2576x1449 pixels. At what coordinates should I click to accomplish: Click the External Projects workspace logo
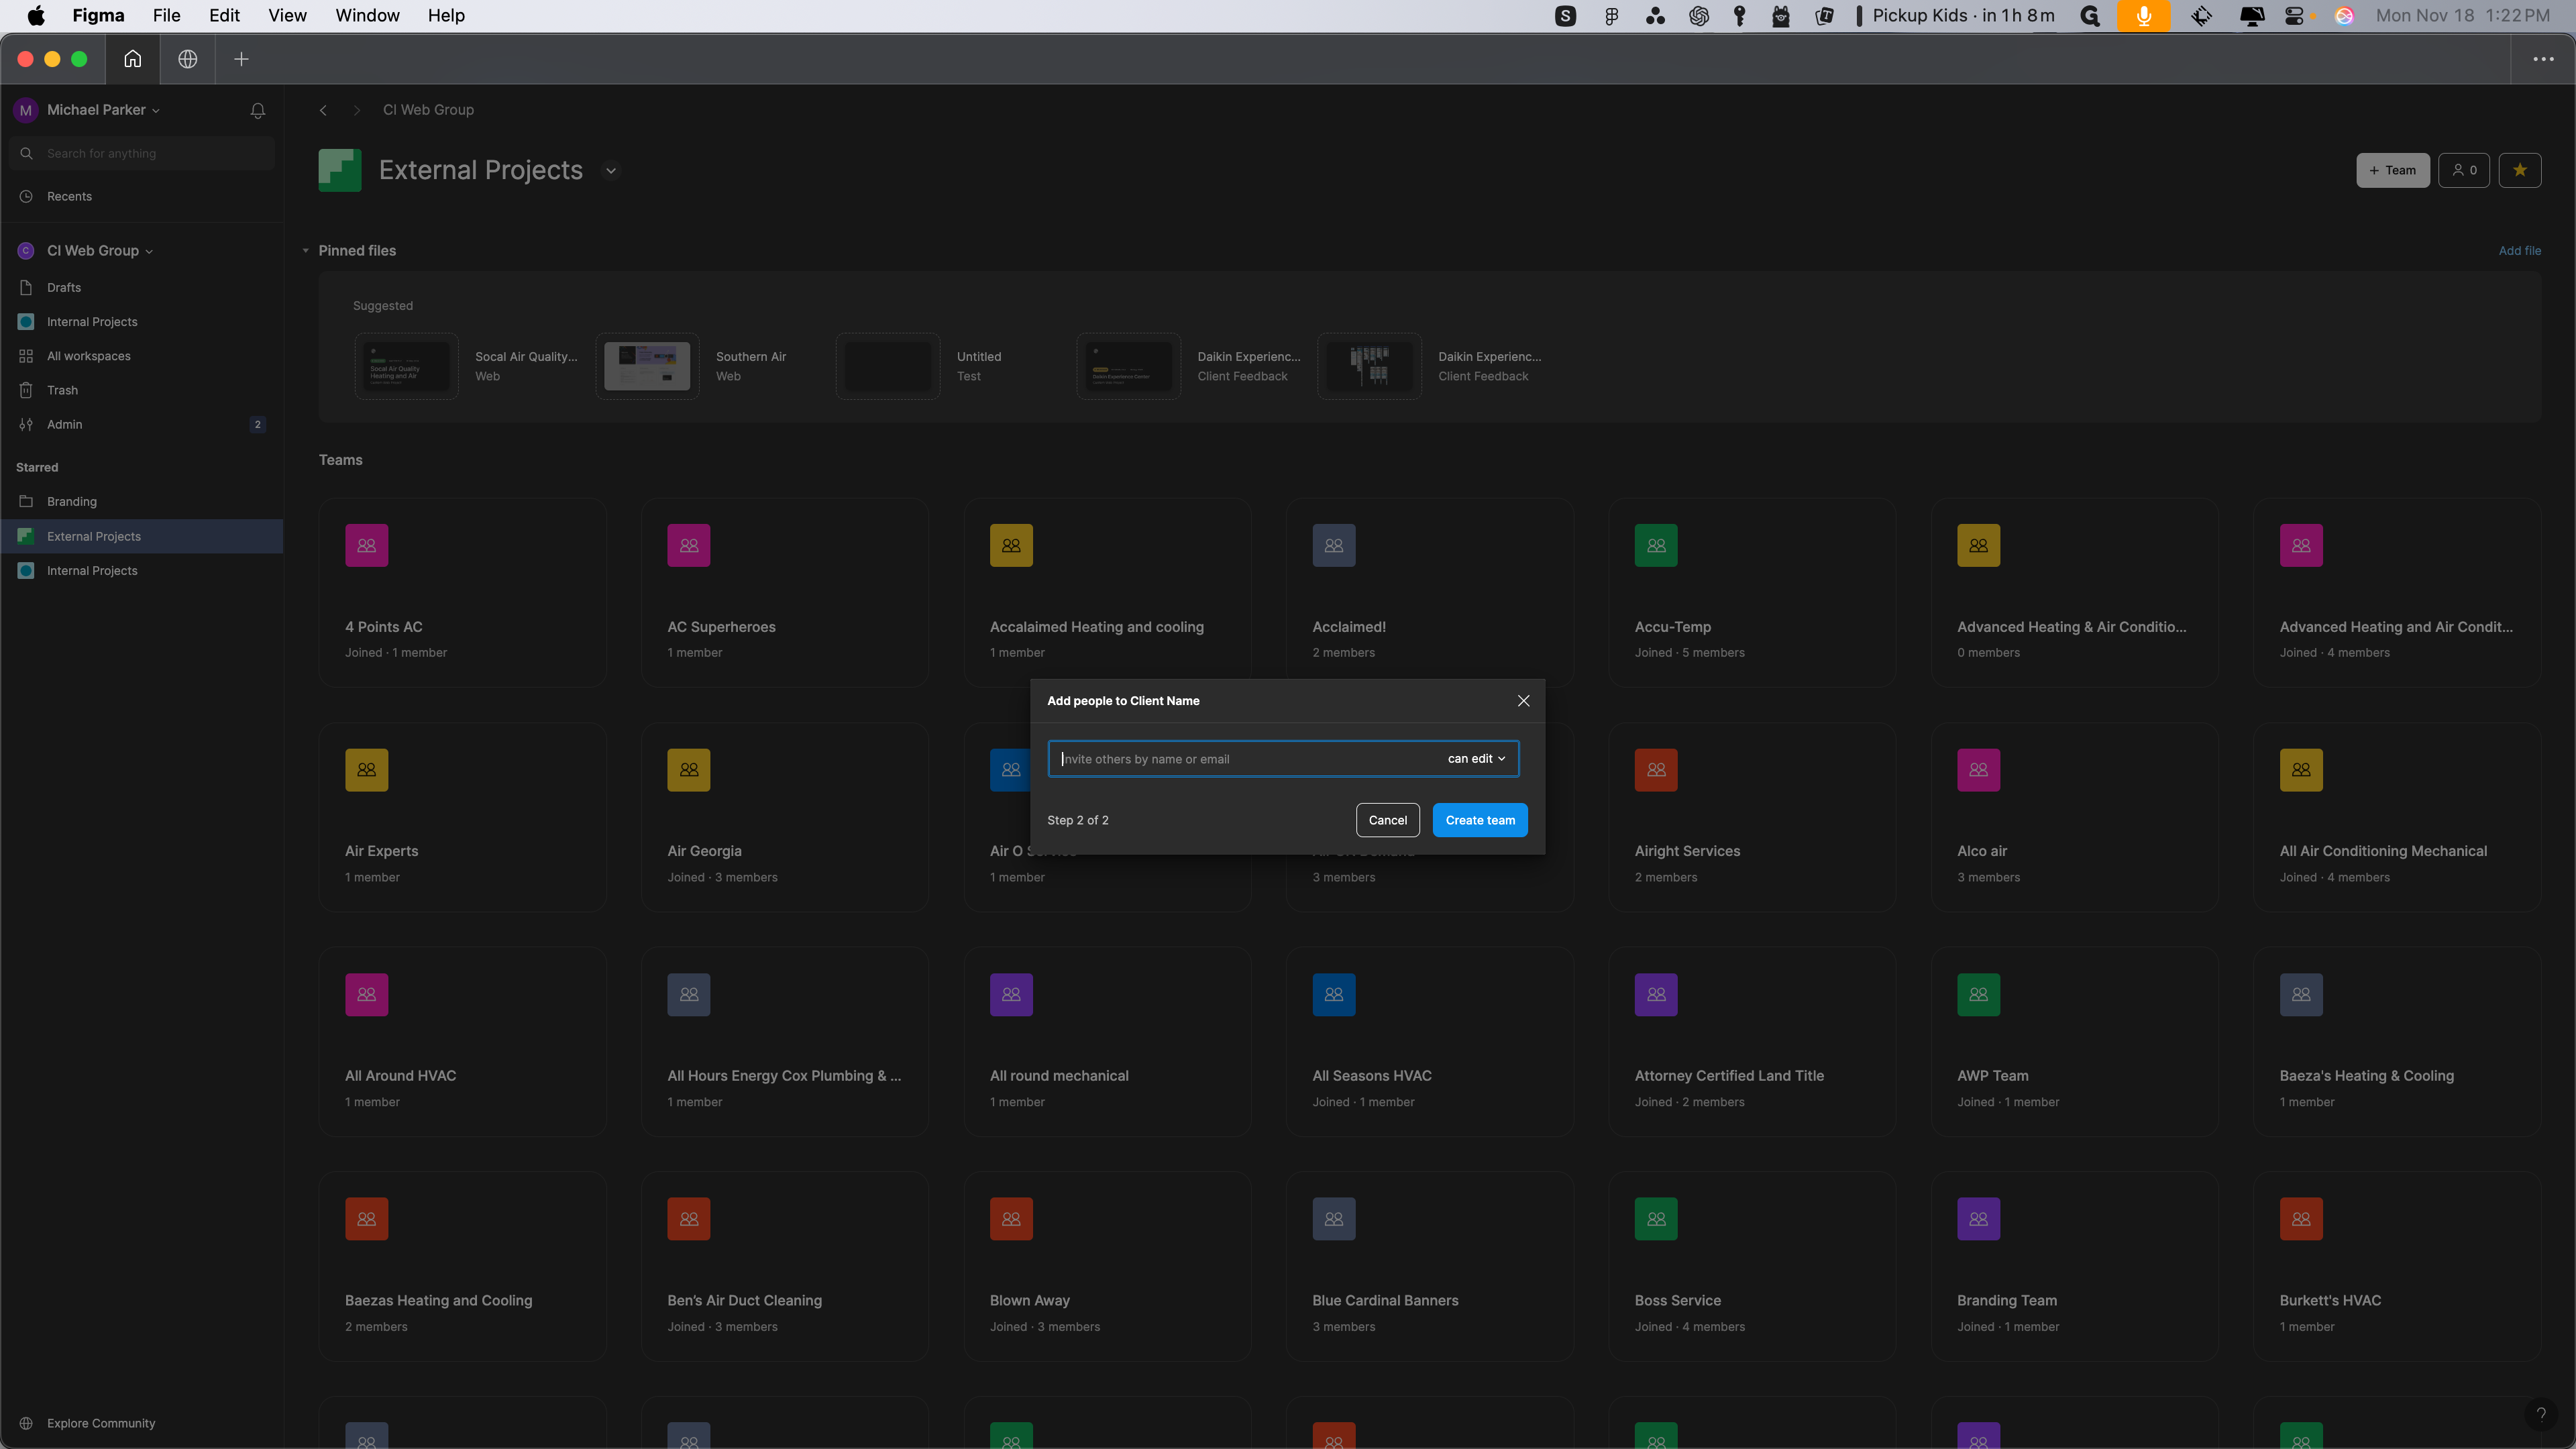[x=340, y=170]
